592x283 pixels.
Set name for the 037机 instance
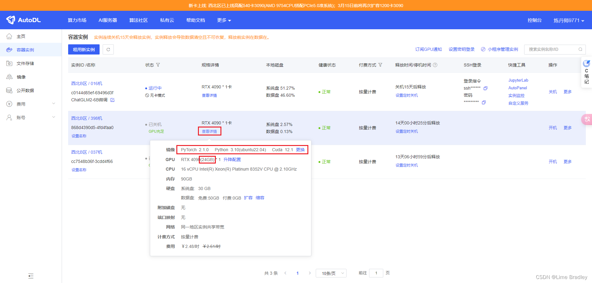79,170
